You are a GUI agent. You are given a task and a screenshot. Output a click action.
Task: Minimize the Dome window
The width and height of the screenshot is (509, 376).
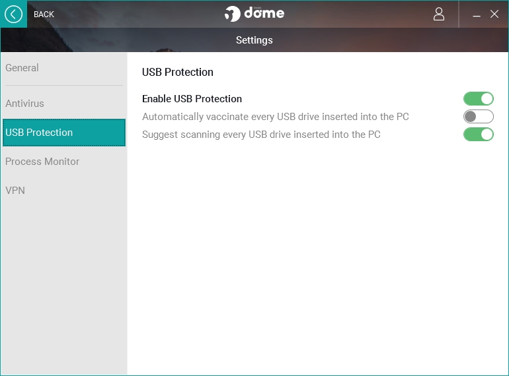click(x=477, y=15)
